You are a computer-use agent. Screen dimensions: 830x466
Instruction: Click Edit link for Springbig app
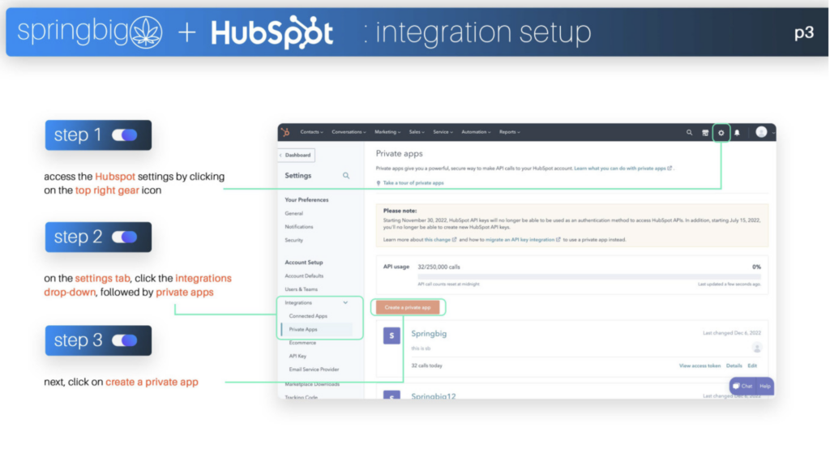[752, 366]
